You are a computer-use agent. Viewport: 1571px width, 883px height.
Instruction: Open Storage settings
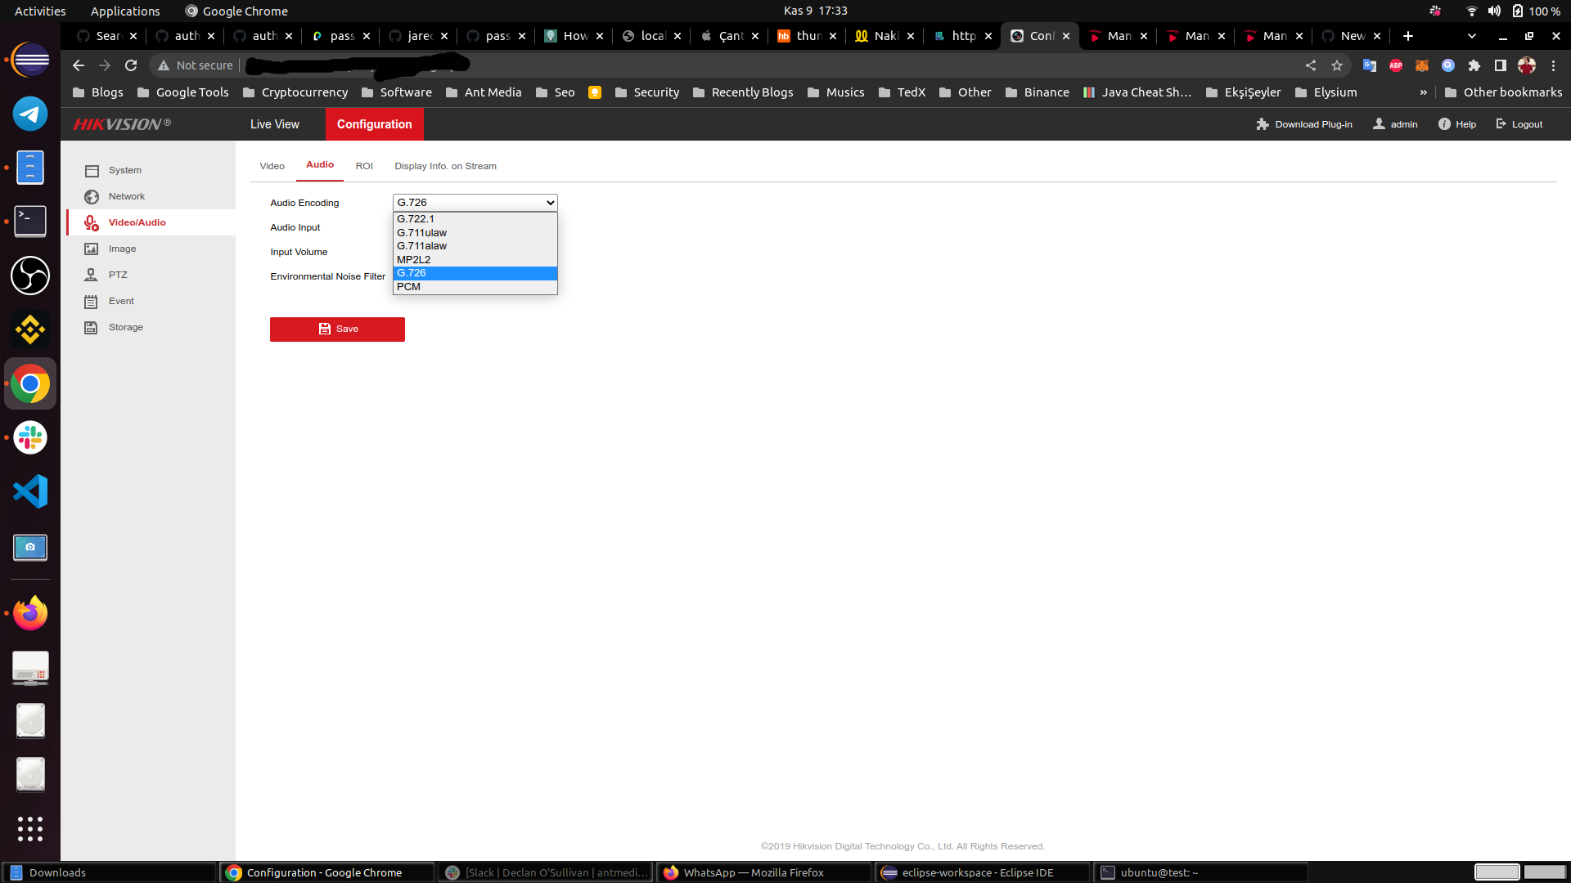(124, 327)
